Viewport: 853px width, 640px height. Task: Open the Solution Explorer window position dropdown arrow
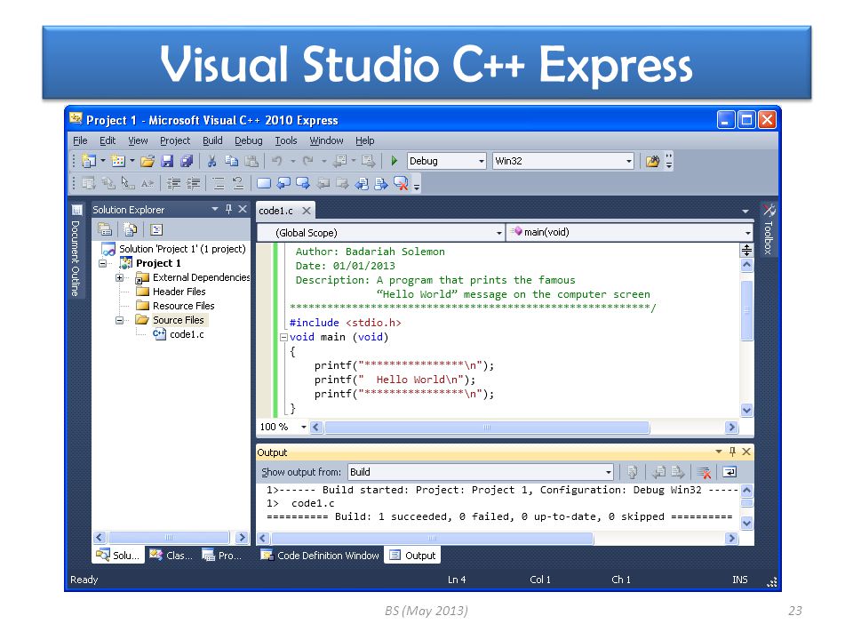215,209
